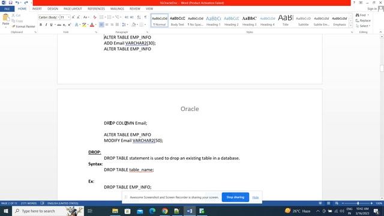Open the proofing errors status icon

[42, 203]
